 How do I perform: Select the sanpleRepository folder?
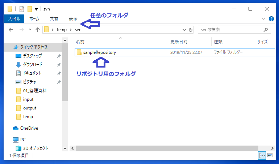[x=175, y=52]
